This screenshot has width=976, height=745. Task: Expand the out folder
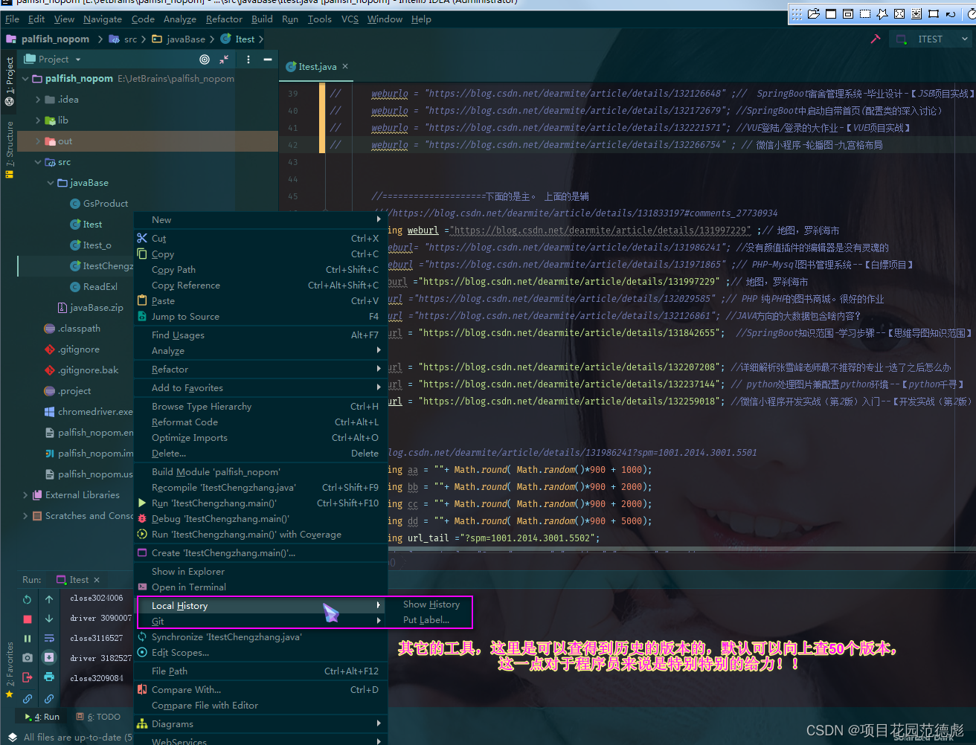coord(38,141)
